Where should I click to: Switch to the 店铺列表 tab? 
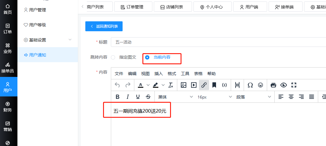(x=173, y=7)
